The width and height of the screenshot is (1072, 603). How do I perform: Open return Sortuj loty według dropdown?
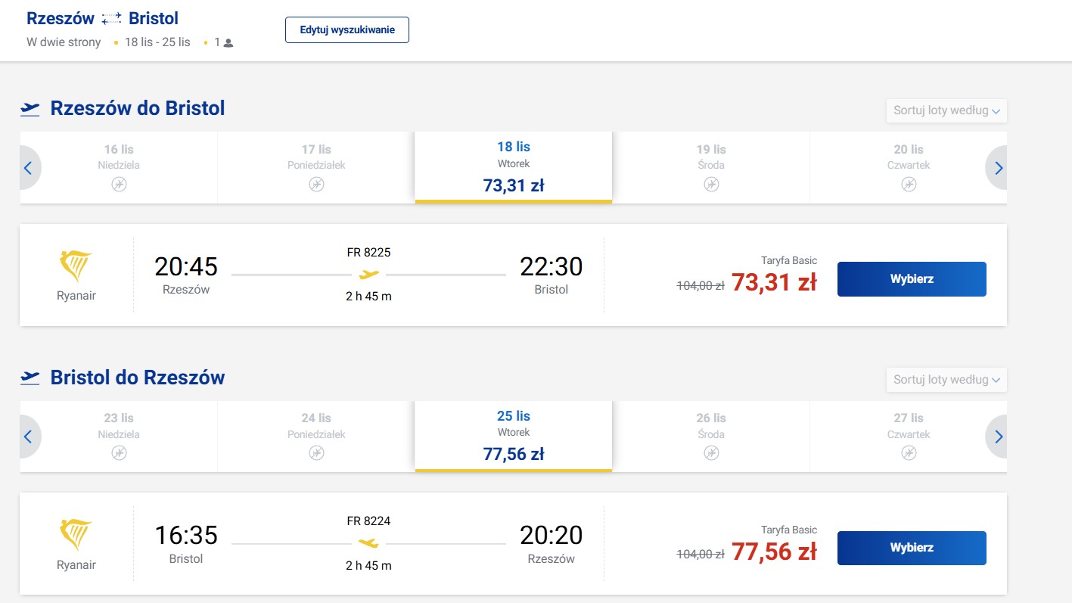946,380
